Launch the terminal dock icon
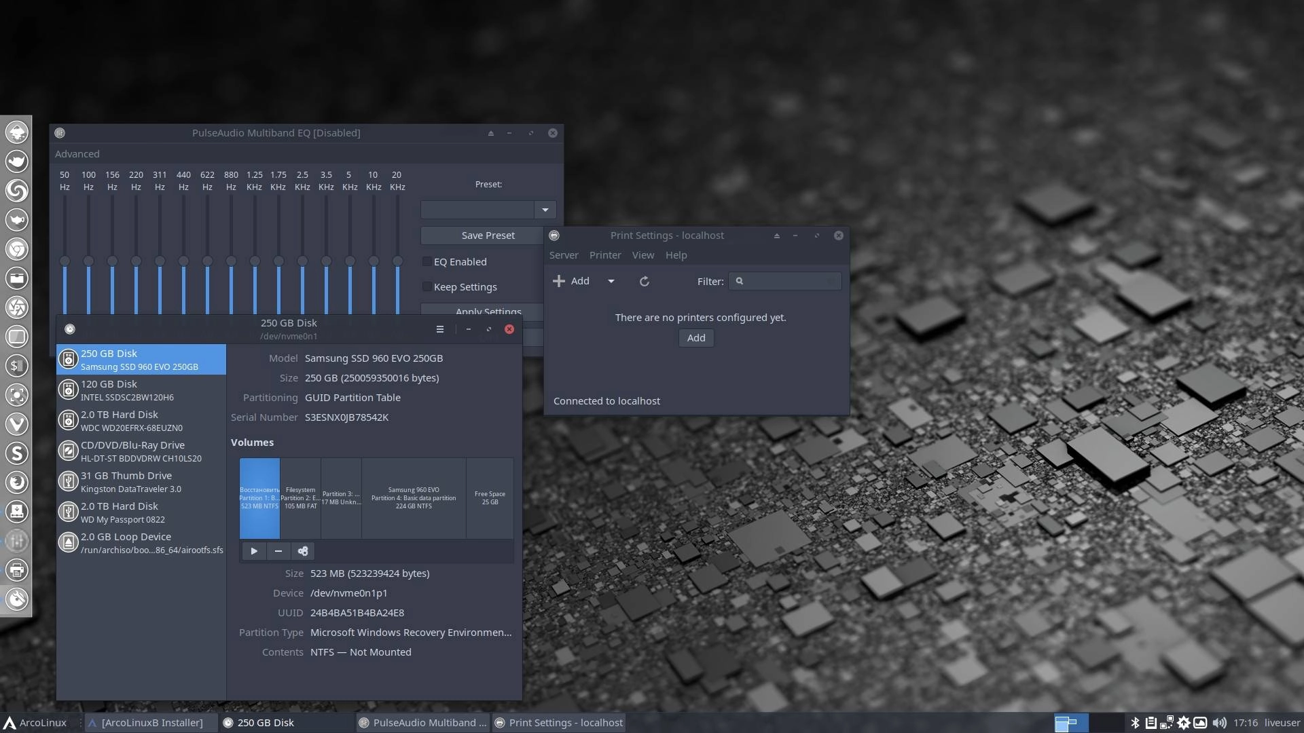1304x733 pixels. tap(17, 366)
